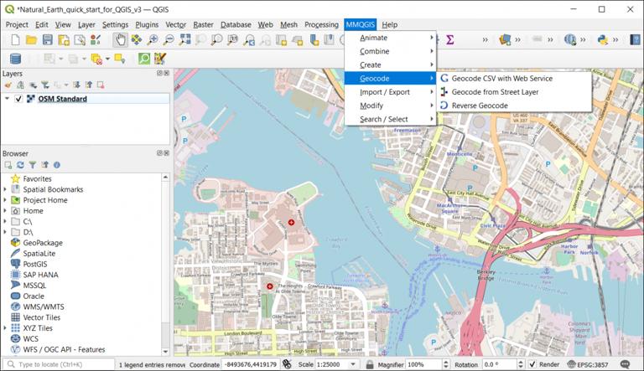The height and width of the screenshot is (371, 644).
Task: Click the Browser panel scroll down arrow
Action: pyautogui.click(x=165, y=352)
